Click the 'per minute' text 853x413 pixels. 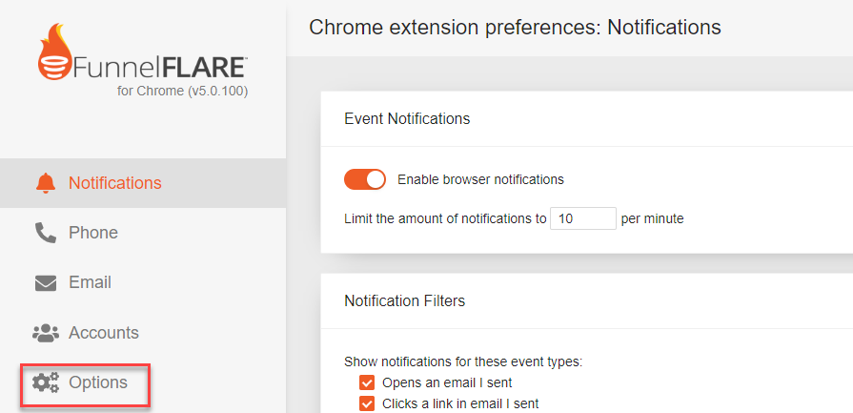coord(652,218)
